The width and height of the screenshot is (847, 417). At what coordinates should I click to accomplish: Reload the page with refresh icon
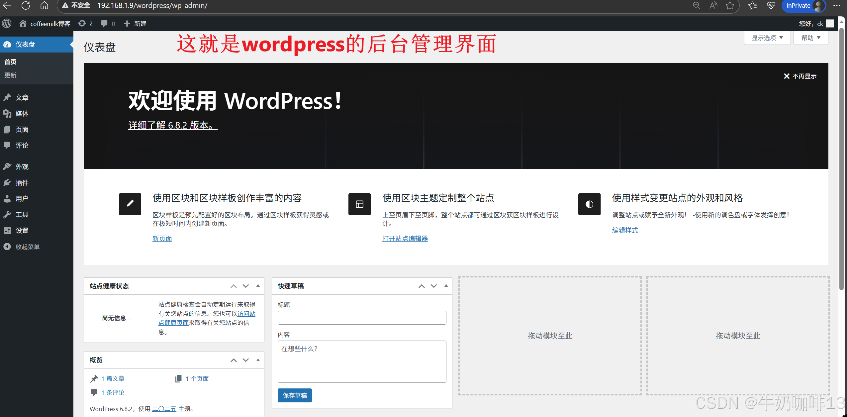[x=26, y=5]
